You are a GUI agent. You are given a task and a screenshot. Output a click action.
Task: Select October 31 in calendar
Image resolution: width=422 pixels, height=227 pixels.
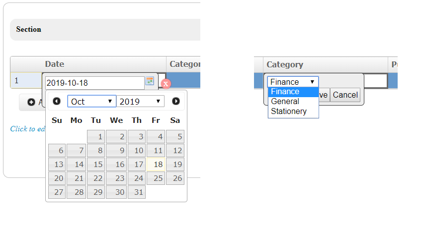point(137,192)
